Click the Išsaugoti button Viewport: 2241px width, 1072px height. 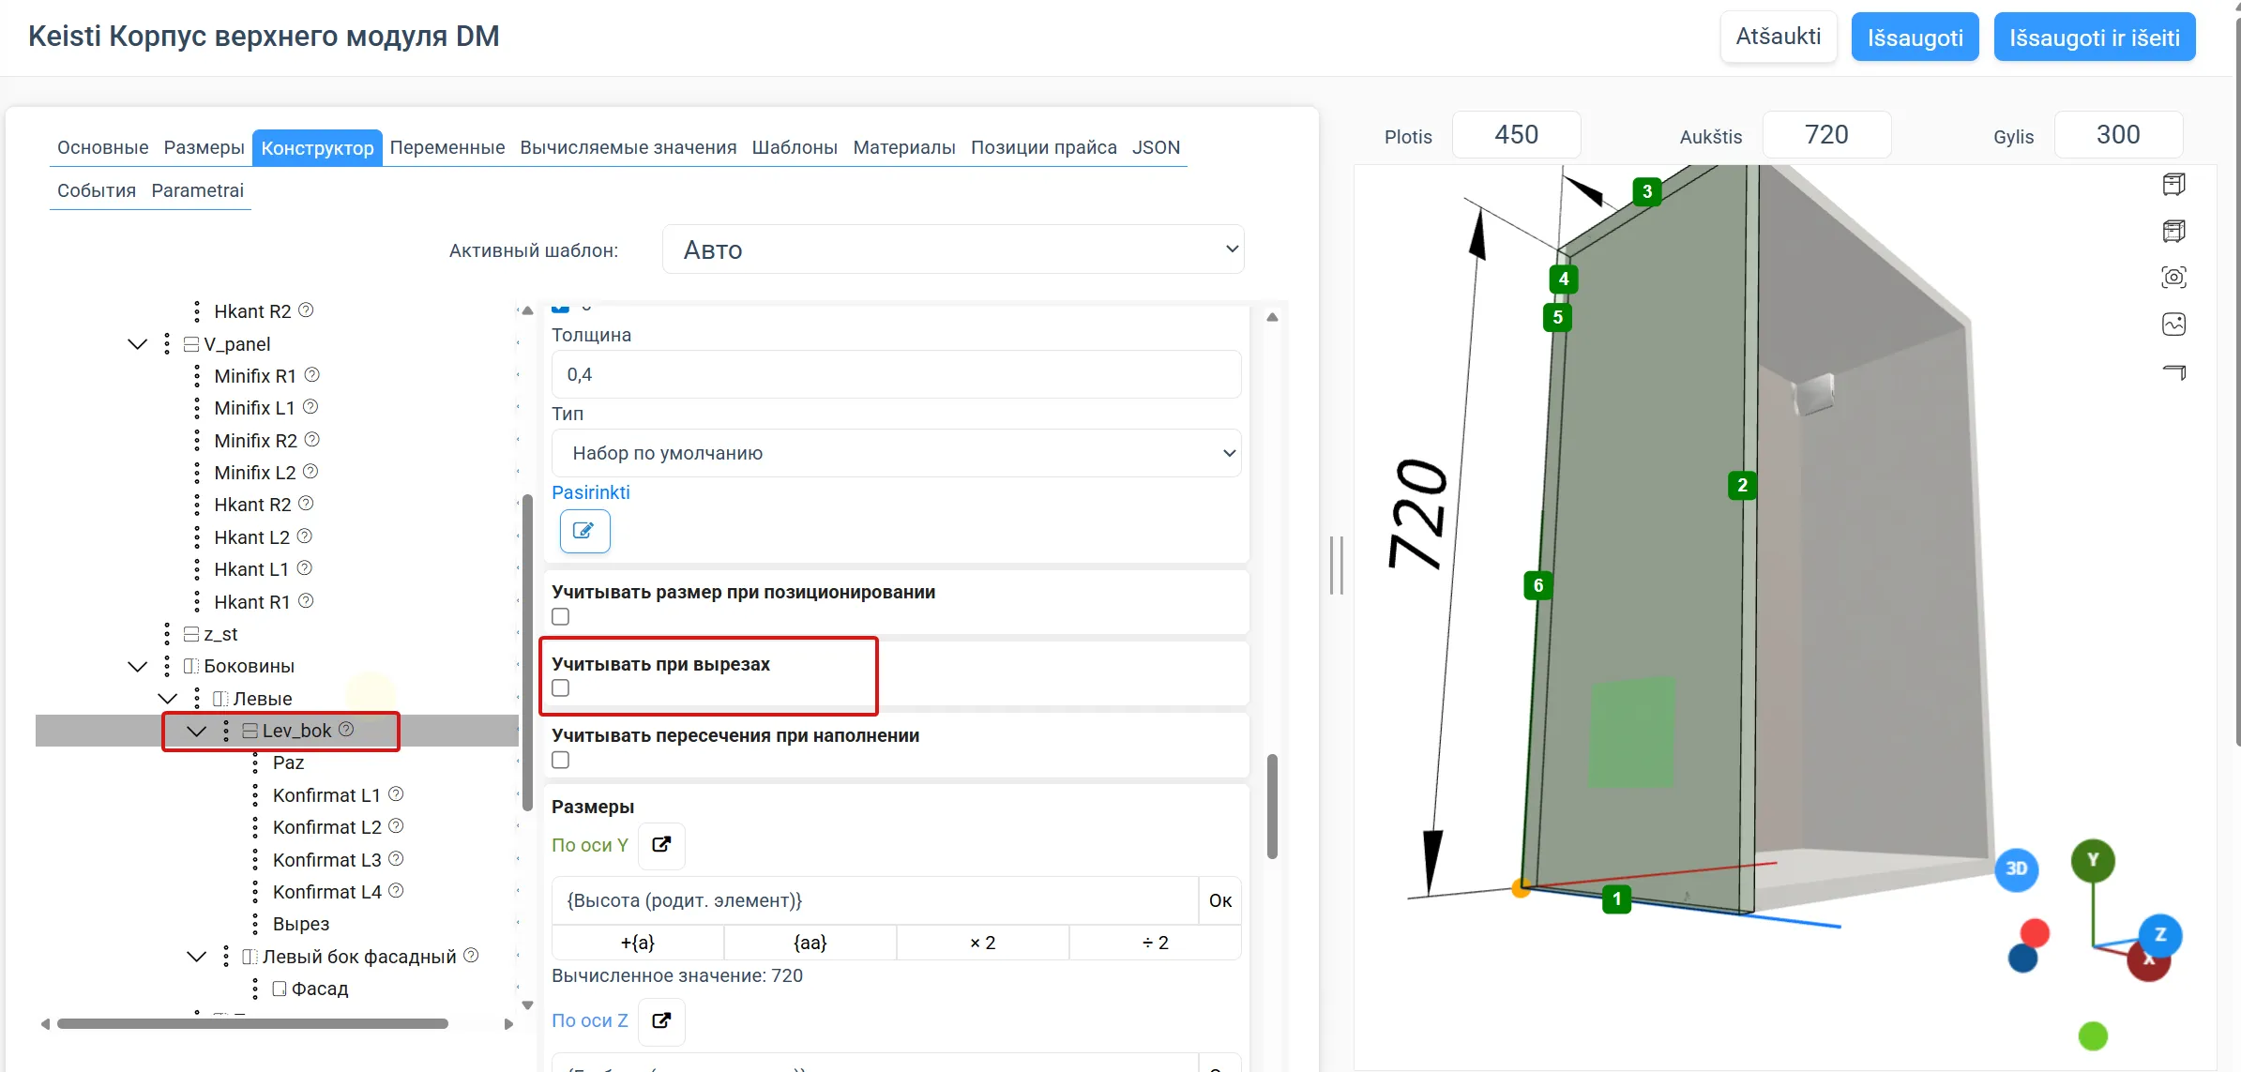coord(1915,37)
